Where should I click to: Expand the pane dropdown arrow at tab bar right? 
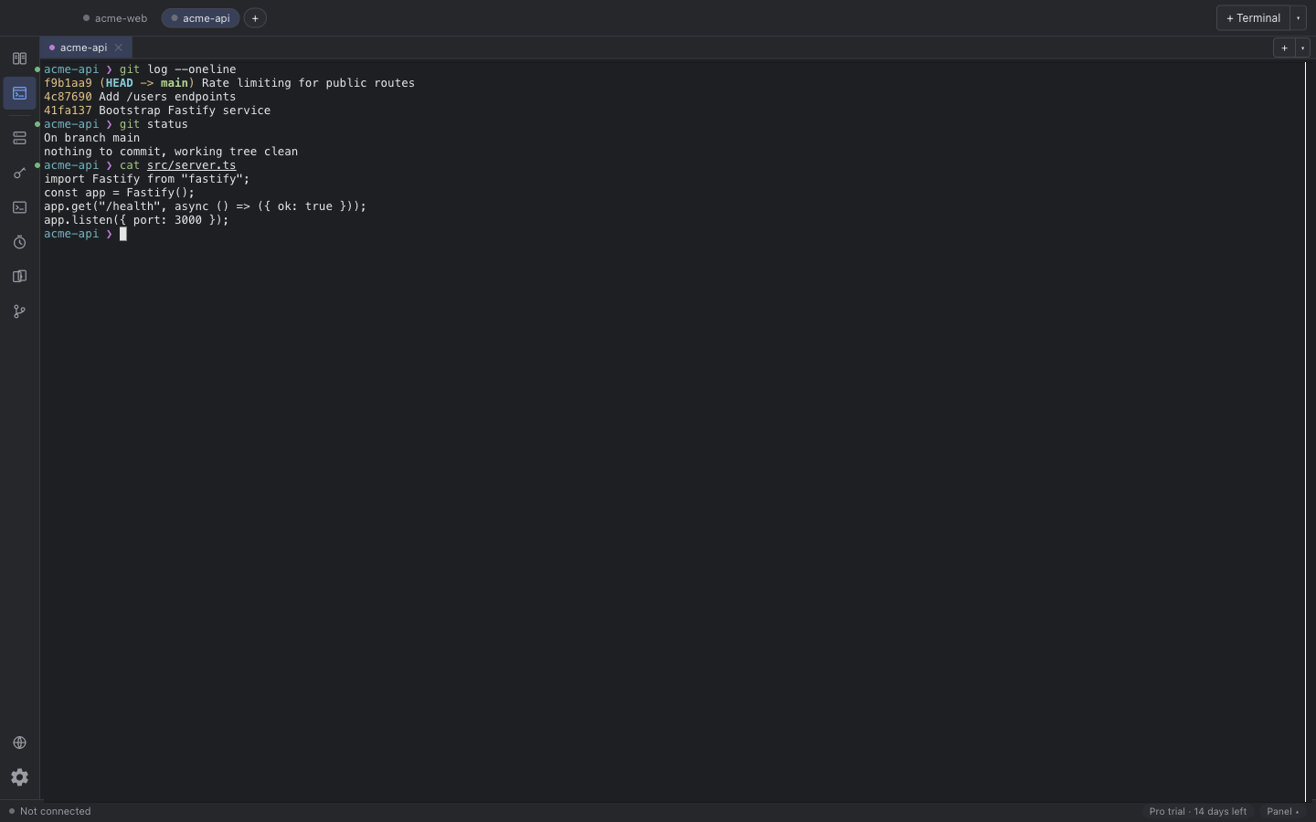pyautogui.click(x=1302, y=47)
